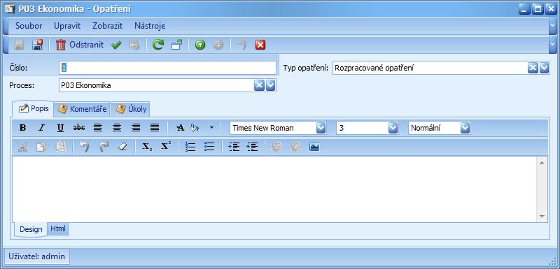
Task: Toggle bold formatting
Action: 22,128
